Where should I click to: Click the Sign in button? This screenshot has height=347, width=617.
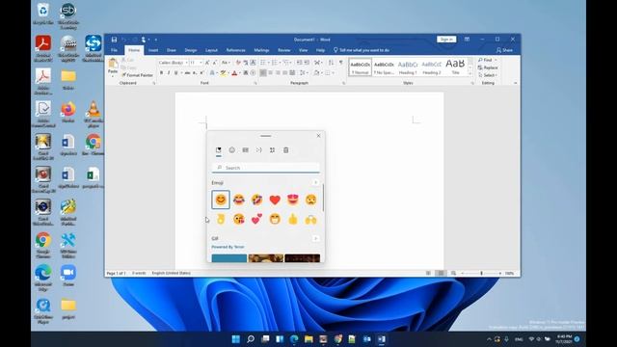point(446,40)
